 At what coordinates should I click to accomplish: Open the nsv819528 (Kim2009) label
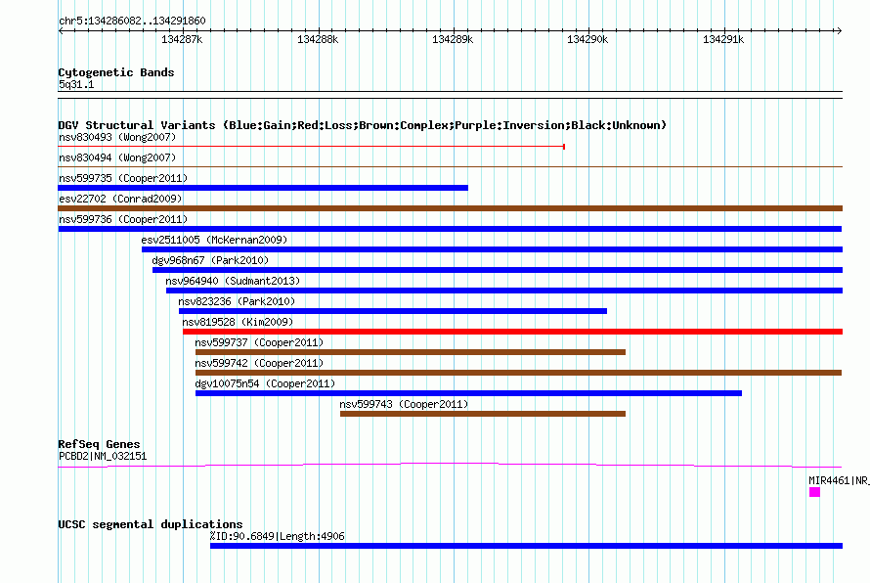238,322
